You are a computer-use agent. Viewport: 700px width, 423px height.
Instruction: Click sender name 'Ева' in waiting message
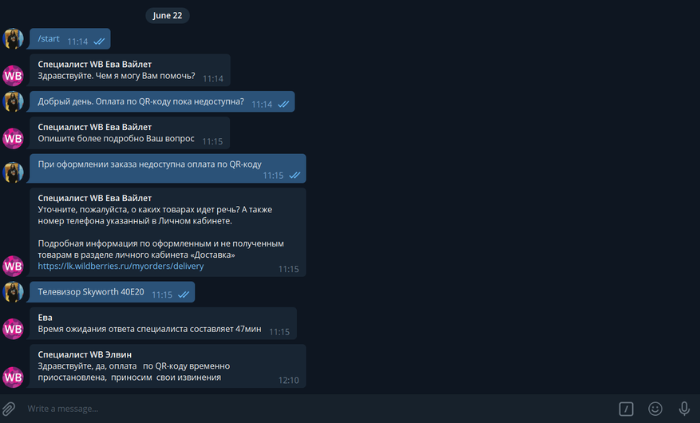[45, 318]
